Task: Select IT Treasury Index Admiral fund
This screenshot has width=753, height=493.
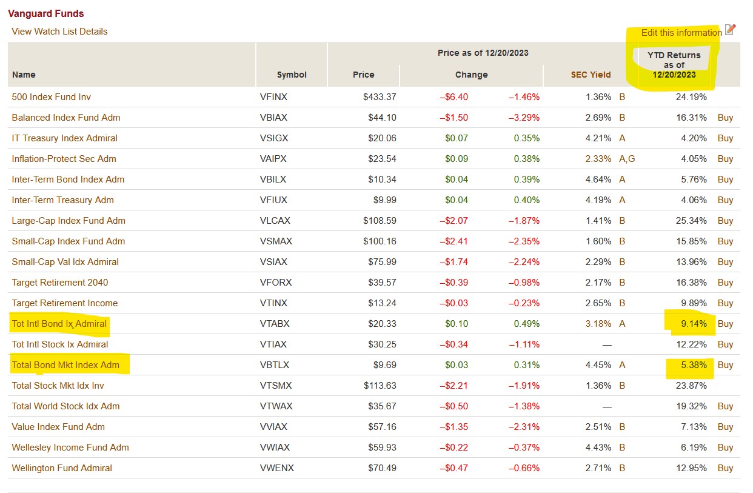Action: pyautogui.click(x=65, y=138)
